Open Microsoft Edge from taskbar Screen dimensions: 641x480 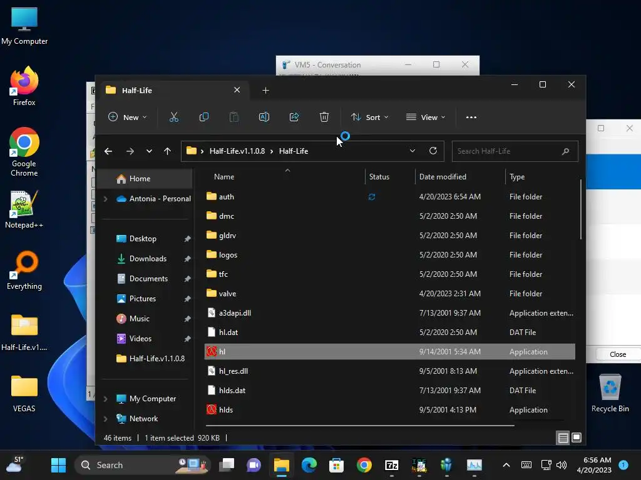pos(309,465)
